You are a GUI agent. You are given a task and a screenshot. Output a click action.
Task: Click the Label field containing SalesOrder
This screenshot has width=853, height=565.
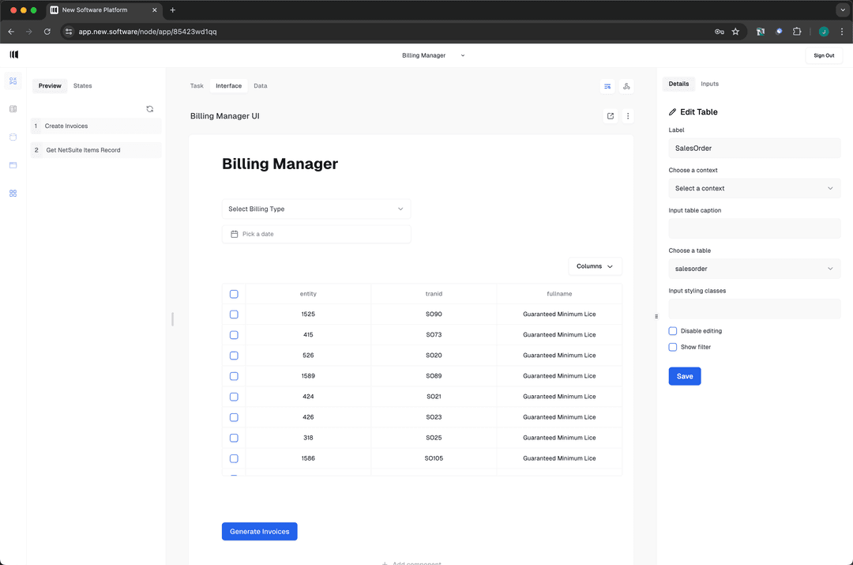754,148
